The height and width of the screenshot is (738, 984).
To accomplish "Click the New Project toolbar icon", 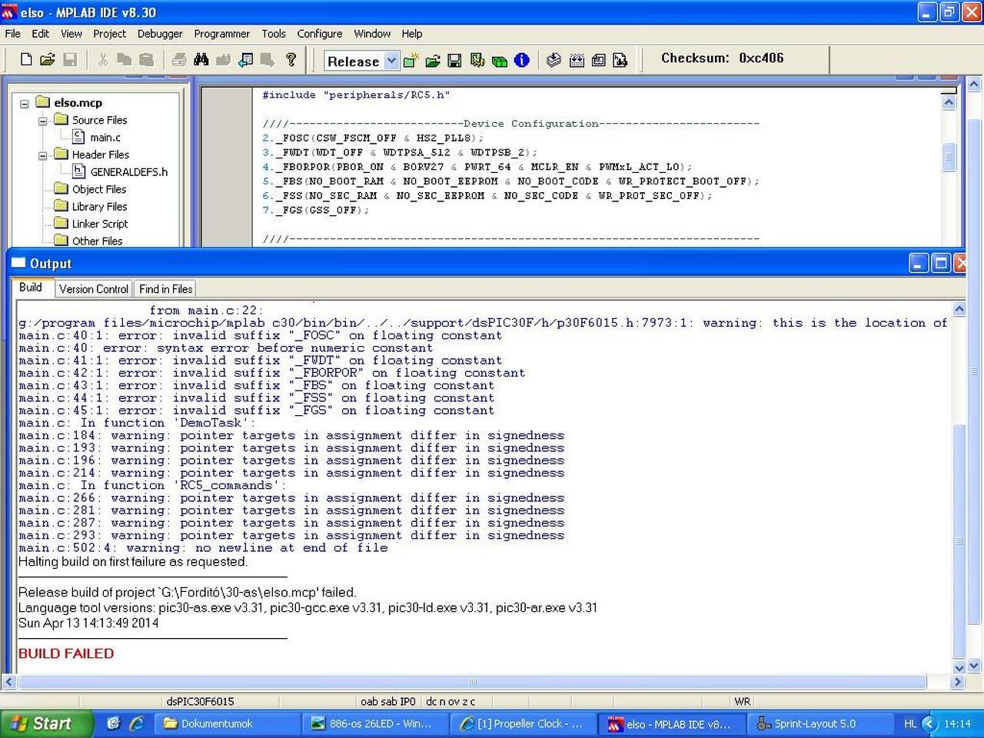I will (x=411, y=60).
